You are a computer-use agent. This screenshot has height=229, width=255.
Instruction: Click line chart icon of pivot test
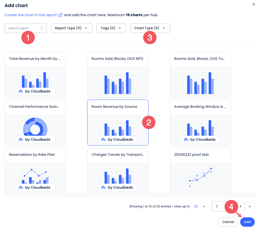click(200, 176)
